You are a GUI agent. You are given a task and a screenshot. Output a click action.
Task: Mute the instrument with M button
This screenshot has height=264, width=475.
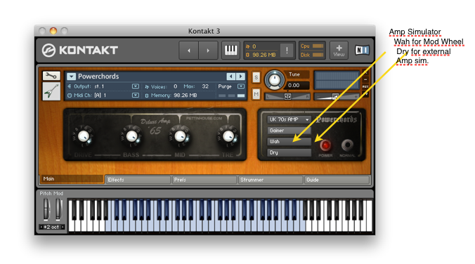256,94
